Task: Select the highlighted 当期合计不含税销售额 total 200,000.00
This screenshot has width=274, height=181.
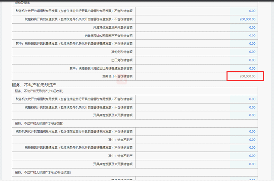Action: [x=245, y=76]
